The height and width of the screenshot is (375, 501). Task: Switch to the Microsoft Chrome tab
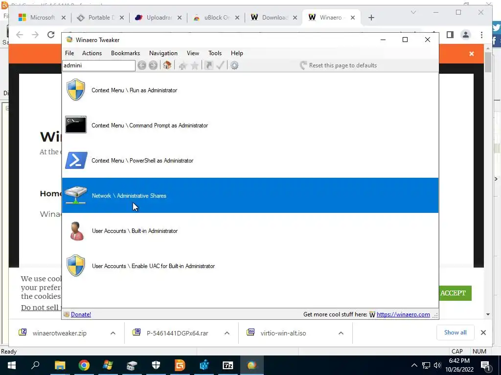(42, 18)
